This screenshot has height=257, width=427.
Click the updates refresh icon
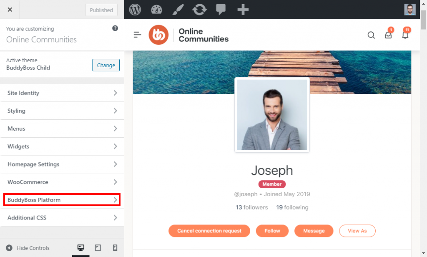pyautogui.click(x=199, y=9)
